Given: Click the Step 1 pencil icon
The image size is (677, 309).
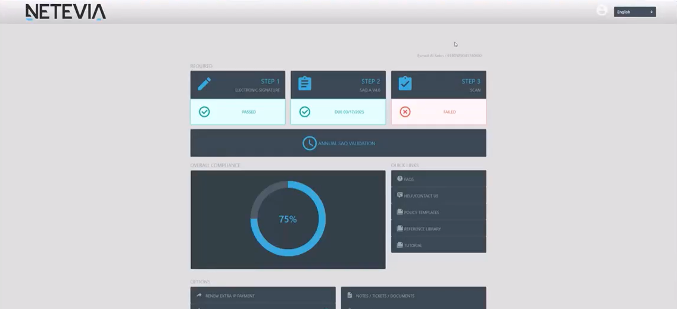Looking at the screenshot, I should [204, 84].
